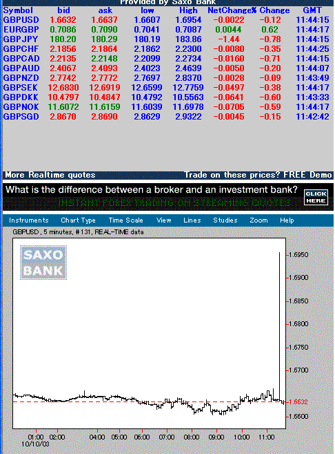Image resolution: width=335 pixels, height=454 pixels.
Task: Click the GBPSEK bid value 12.6830
Action: coord(63,88)
